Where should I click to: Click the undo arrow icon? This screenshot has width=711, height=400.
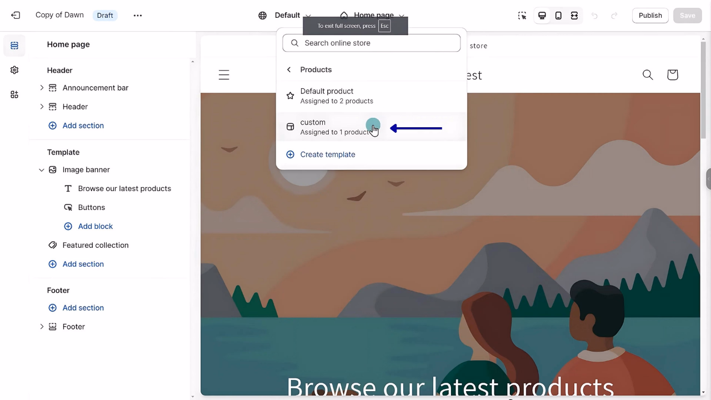coord(594,16)
